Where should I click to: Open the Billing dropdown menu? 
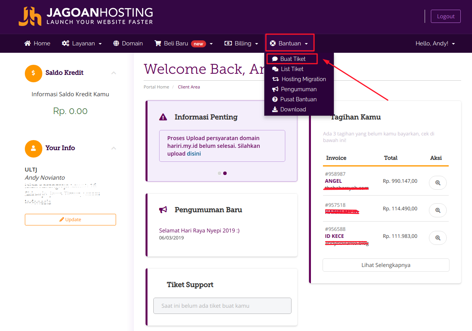click(241, 43)
